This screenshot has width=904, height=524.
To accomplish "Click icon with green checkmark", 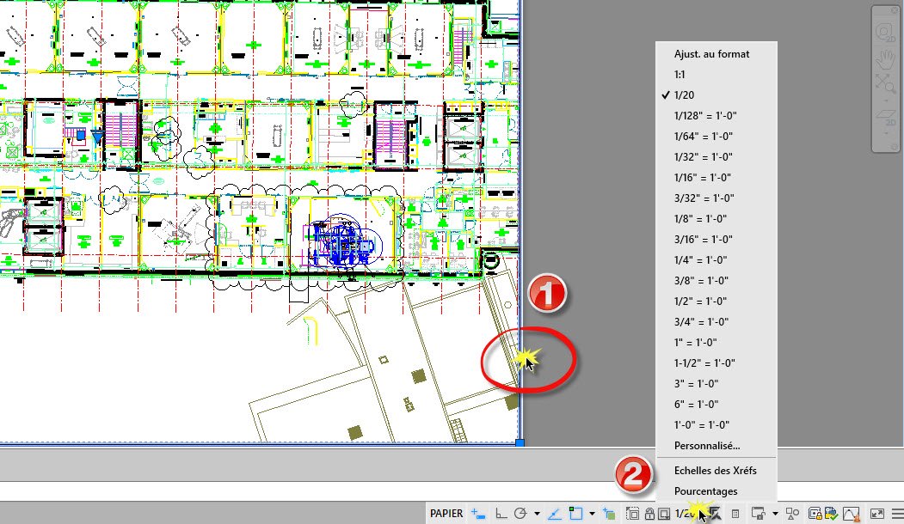I will pyautogui.click(x=831, y=514).
